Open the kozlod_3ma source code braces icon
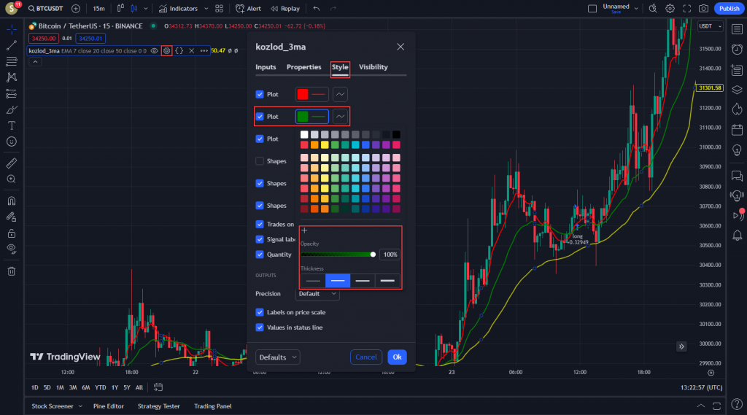 179,50
